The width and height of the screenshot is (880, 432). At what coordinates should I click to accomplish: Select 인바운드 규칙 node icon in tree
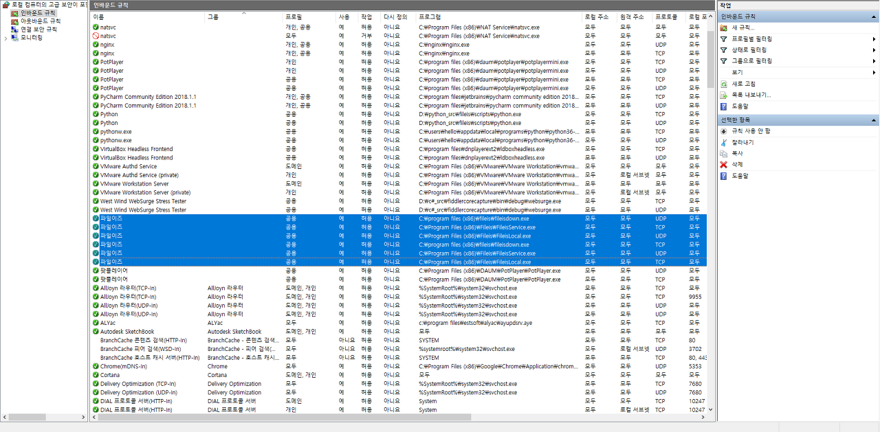click(x=14, y=13)
